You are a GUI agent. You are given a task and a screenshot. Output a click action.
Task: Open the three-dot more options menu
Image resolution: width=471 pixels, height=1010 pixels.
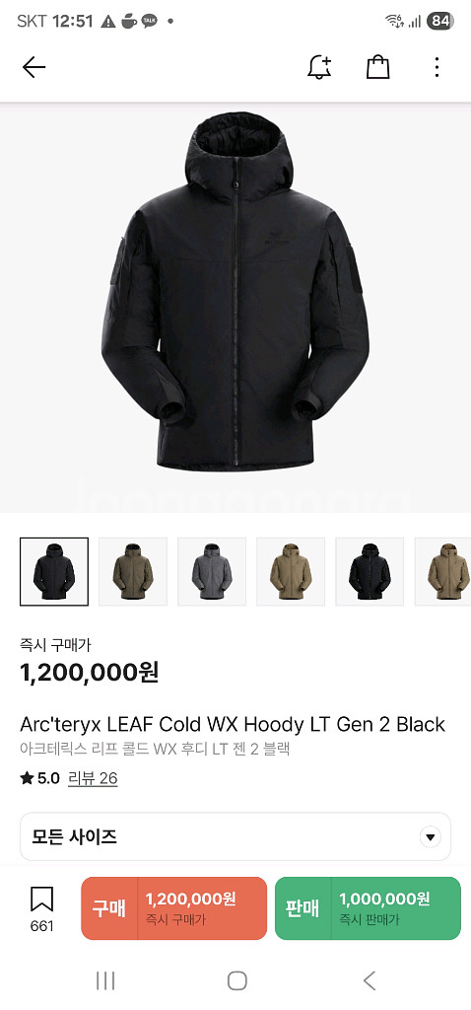click(x=437, y=67)
